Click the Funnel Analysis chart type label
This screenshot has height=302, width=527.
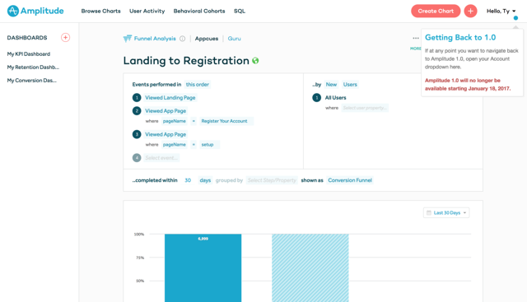tap(155, 39)
